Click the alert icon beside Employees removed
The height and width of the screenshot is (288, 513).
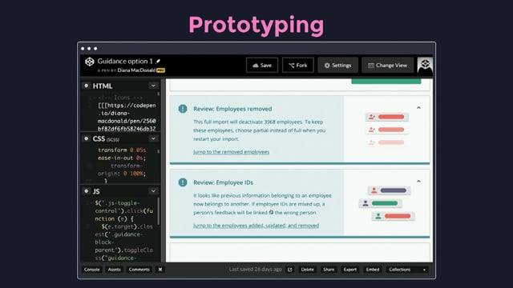click(x=183, y=109)
